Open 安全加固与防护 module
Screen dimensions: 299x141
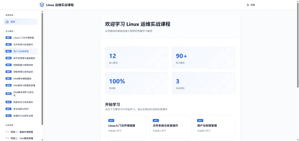click(20, 109)
